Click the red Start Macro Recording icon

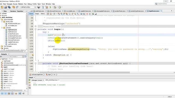click(x=87, y=14)
